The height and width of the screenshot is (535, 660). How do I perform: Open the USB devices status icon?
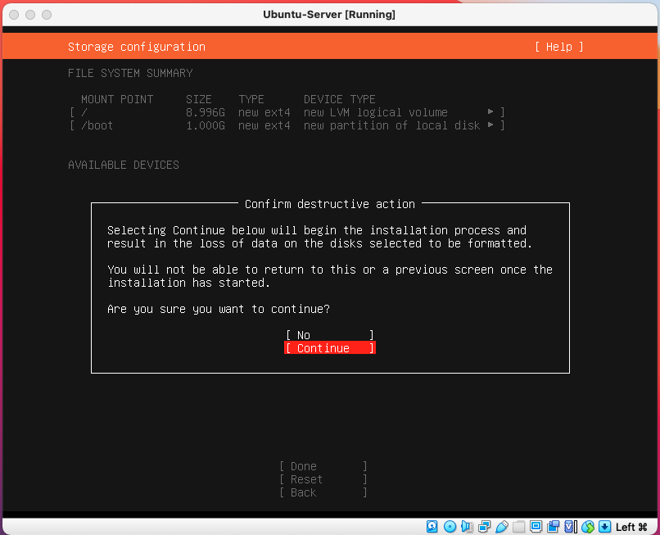pyautogui.click(x=501, y=526)
